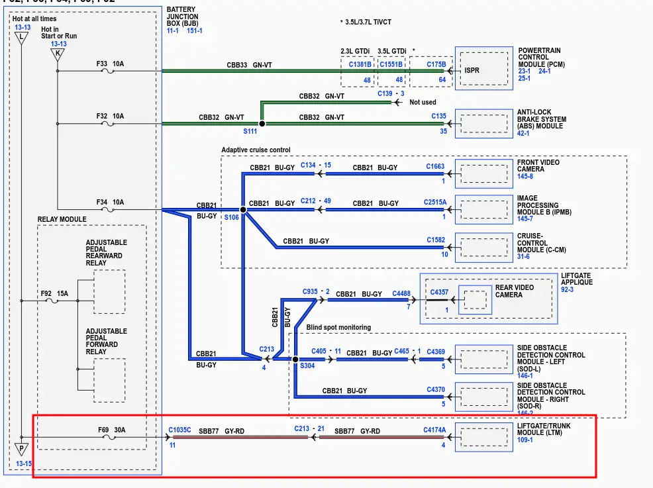Follow the 151-1 Battery Junction Box reference
Image resolution: width=653 pixels, height=488 pixels.
pyautogui.click(x=195, y=31)
